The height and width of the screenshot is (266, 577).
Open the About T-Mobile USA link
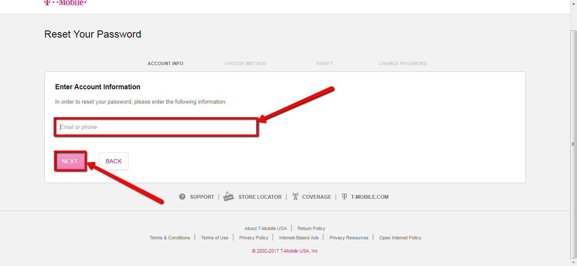click(x=265, y=228)
